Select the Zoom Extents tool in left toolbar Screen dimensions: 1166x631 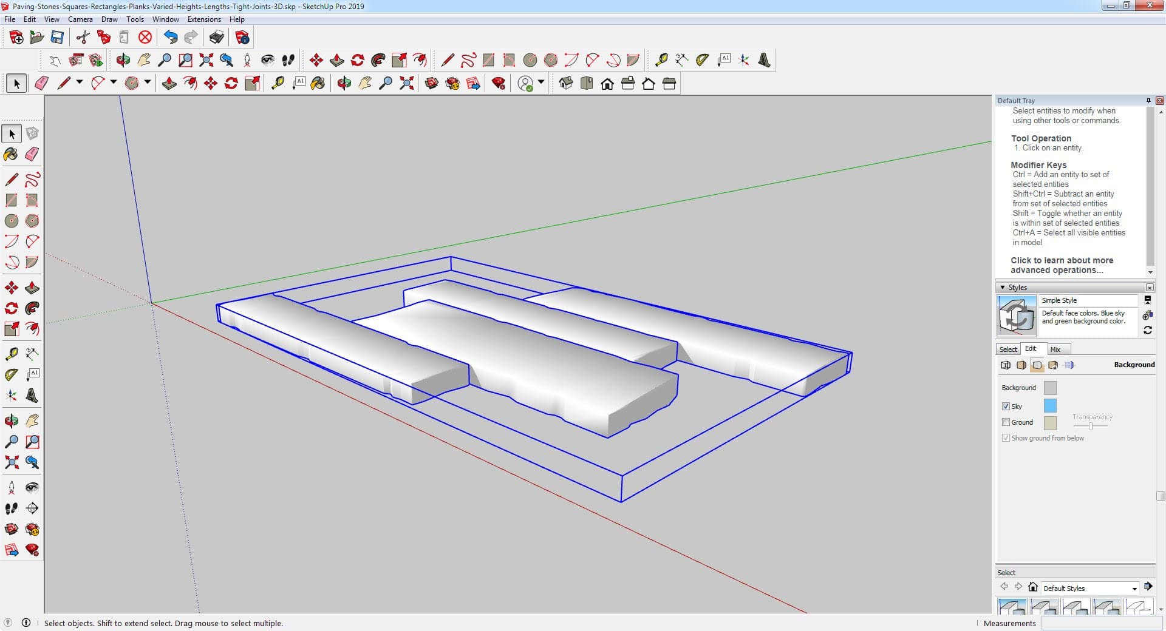click(11, 462)
